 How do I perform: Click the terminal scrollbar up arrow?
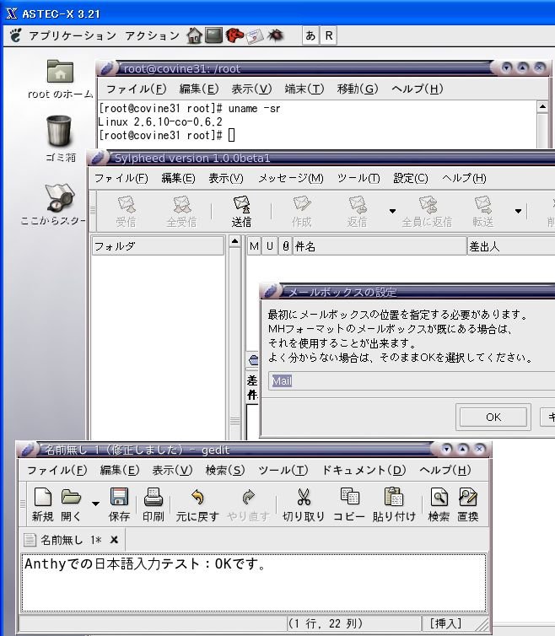[x=542, y=107]
